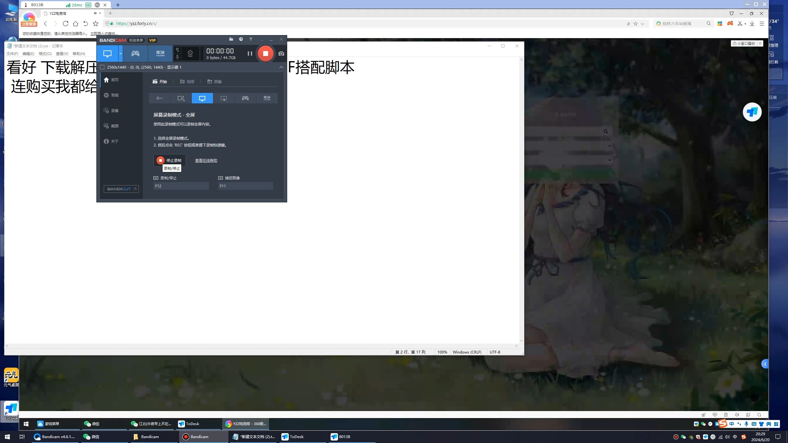Select game mode in mode row

(x=245, y=98)
